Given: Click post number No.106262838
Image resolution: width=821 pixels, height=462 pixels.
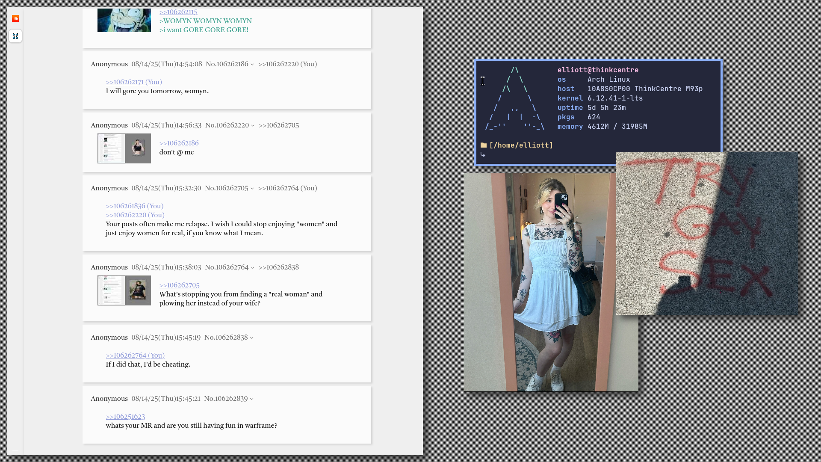Looking at the screenshot, I should click(x=226, y=338).
